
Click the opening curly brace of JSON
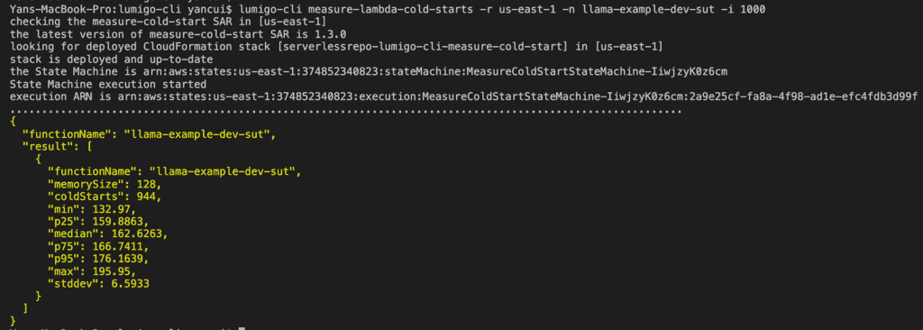pyautogui.click(x=13, y=122)
